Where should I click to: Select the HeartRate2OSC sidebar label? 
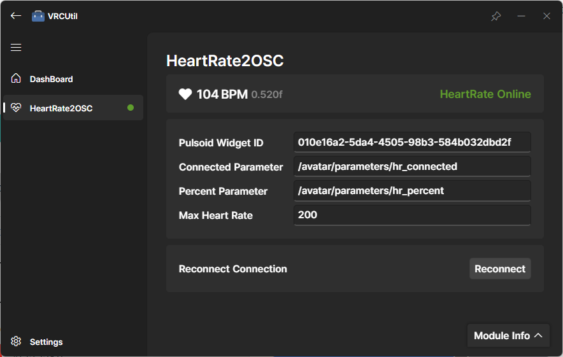pyautogui.click(x=61, y=109)
